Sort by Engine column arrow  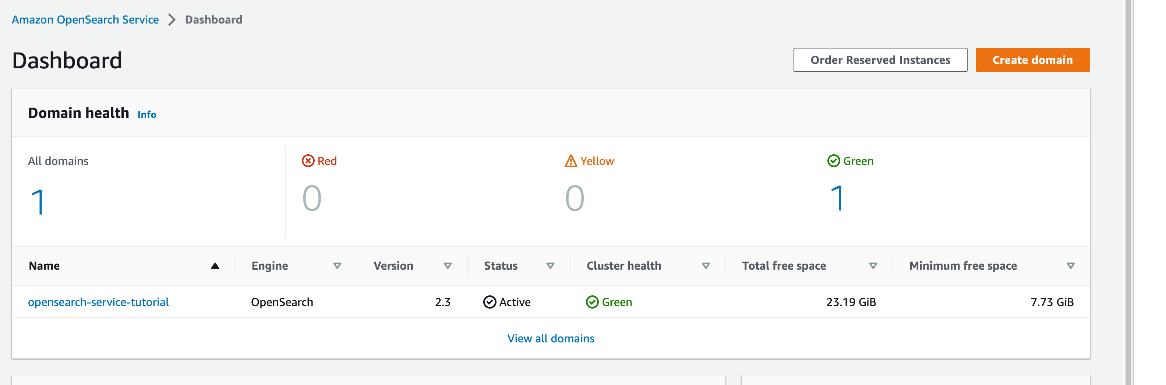point(337,266)
